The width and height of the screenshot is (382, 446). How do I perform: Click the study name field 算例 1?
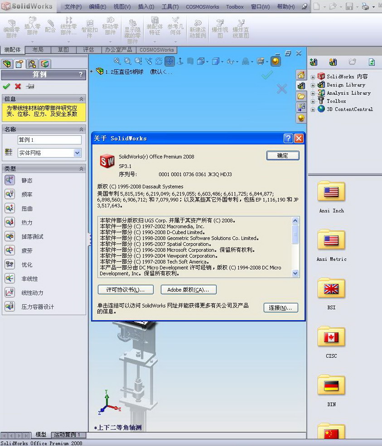[x=49, y=139]
